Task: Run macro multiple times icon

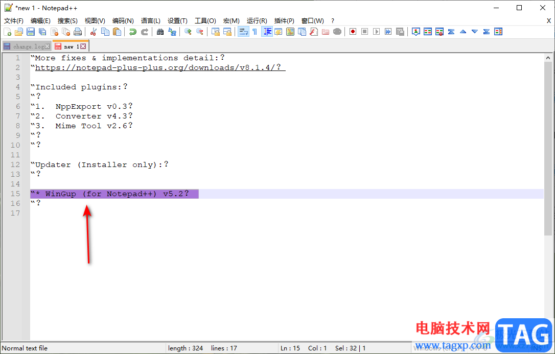Action: [x=388, y=32]
